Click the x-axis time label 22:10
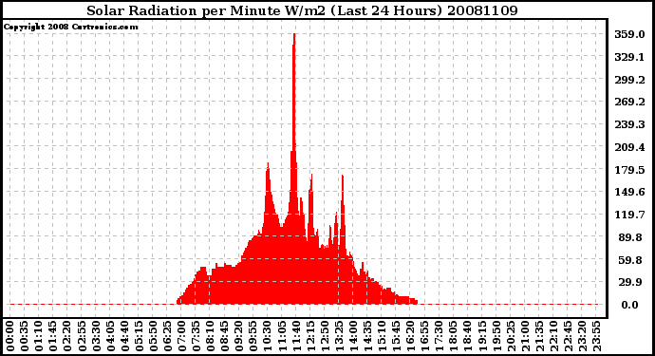This screenshot has height=356, width=655. click(x=553, y=336)
